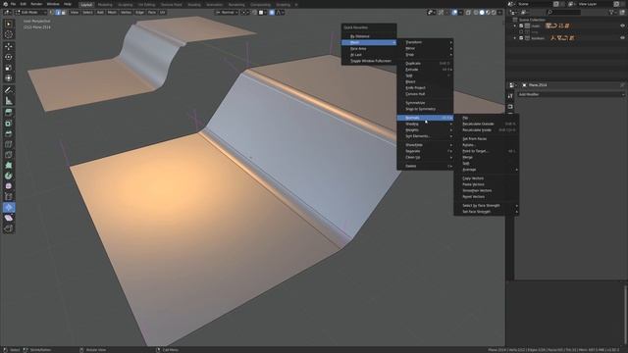This screenshot has width=628, height=353.
Task: Click the View Layer name field
Action: 596,4
